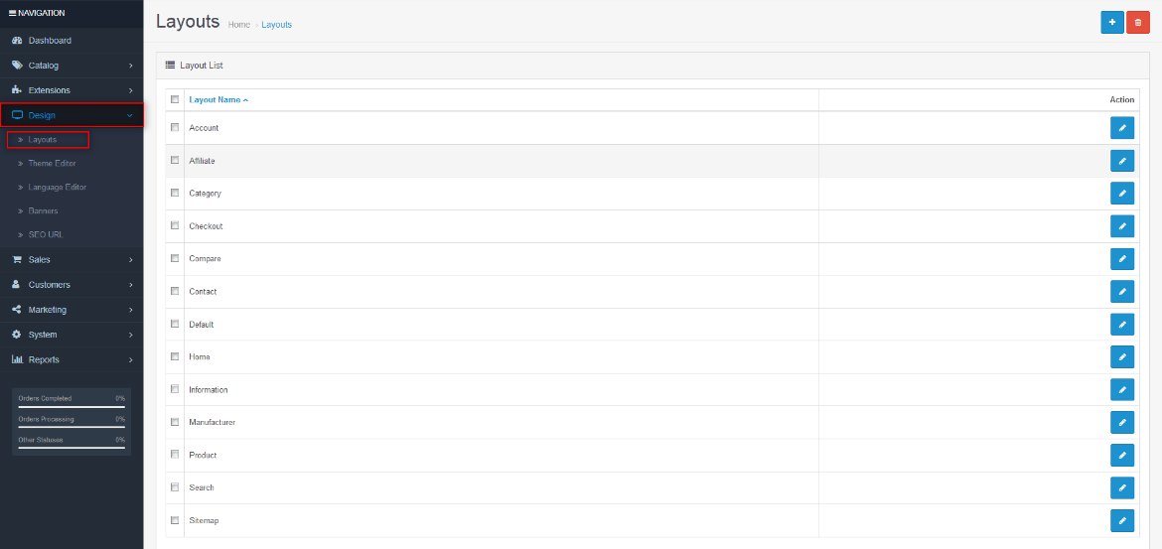Click the edit pencil for Account layout
This screenshot has width=1162, height=549.
(x=1122, y=128)
